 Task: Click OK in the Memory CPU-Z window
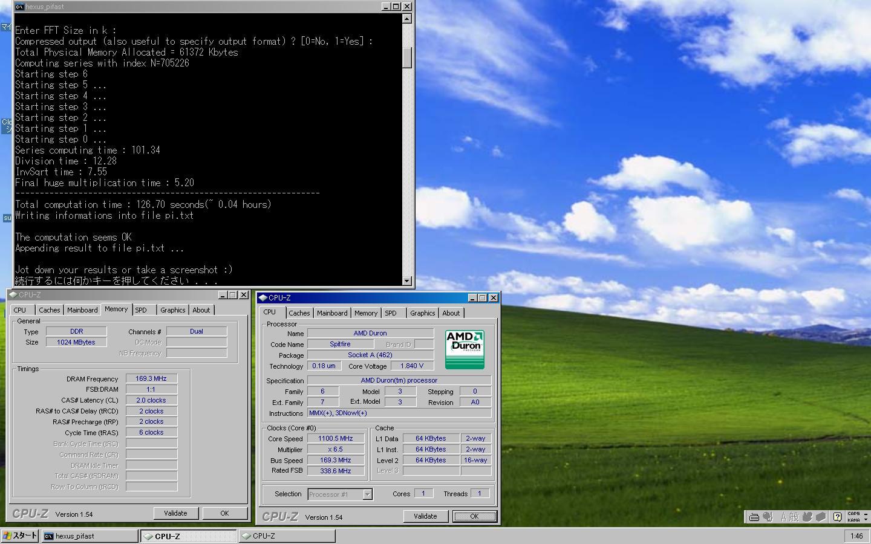[224, 513]
